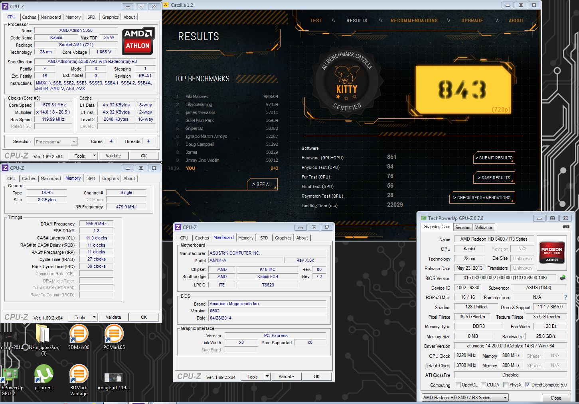The image size is (579, 404).
Task: Click the Bus Interface question mark icon
Action: point(565,297)
